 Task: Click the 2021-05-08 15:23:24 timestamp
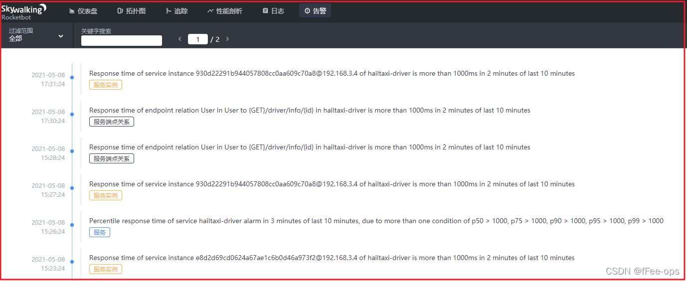pyautogui.click(x=48, y=264)
